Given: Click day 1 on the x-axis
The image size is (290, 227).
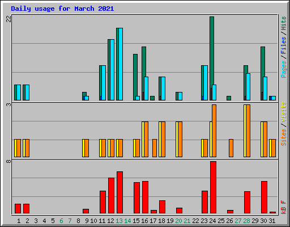Looking at the screenshot, I should pyautogui.click(x=19, y=221).
